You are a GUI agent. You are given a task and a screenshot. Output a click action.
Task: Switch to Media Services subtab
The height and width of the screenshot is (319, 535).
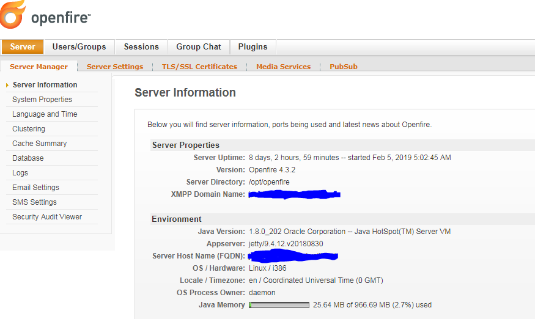tap(283, 67)
